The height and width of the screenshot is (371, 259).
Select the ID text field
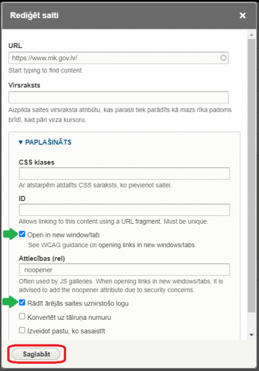pyautogui.click(x=124, y=209)
